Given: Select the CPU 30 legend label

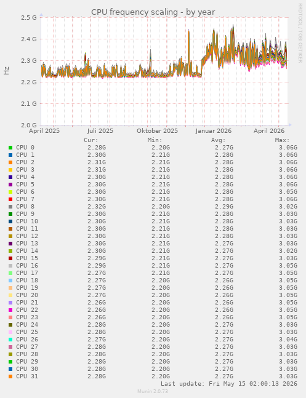Looking at the screenshot, I should 27,368.
